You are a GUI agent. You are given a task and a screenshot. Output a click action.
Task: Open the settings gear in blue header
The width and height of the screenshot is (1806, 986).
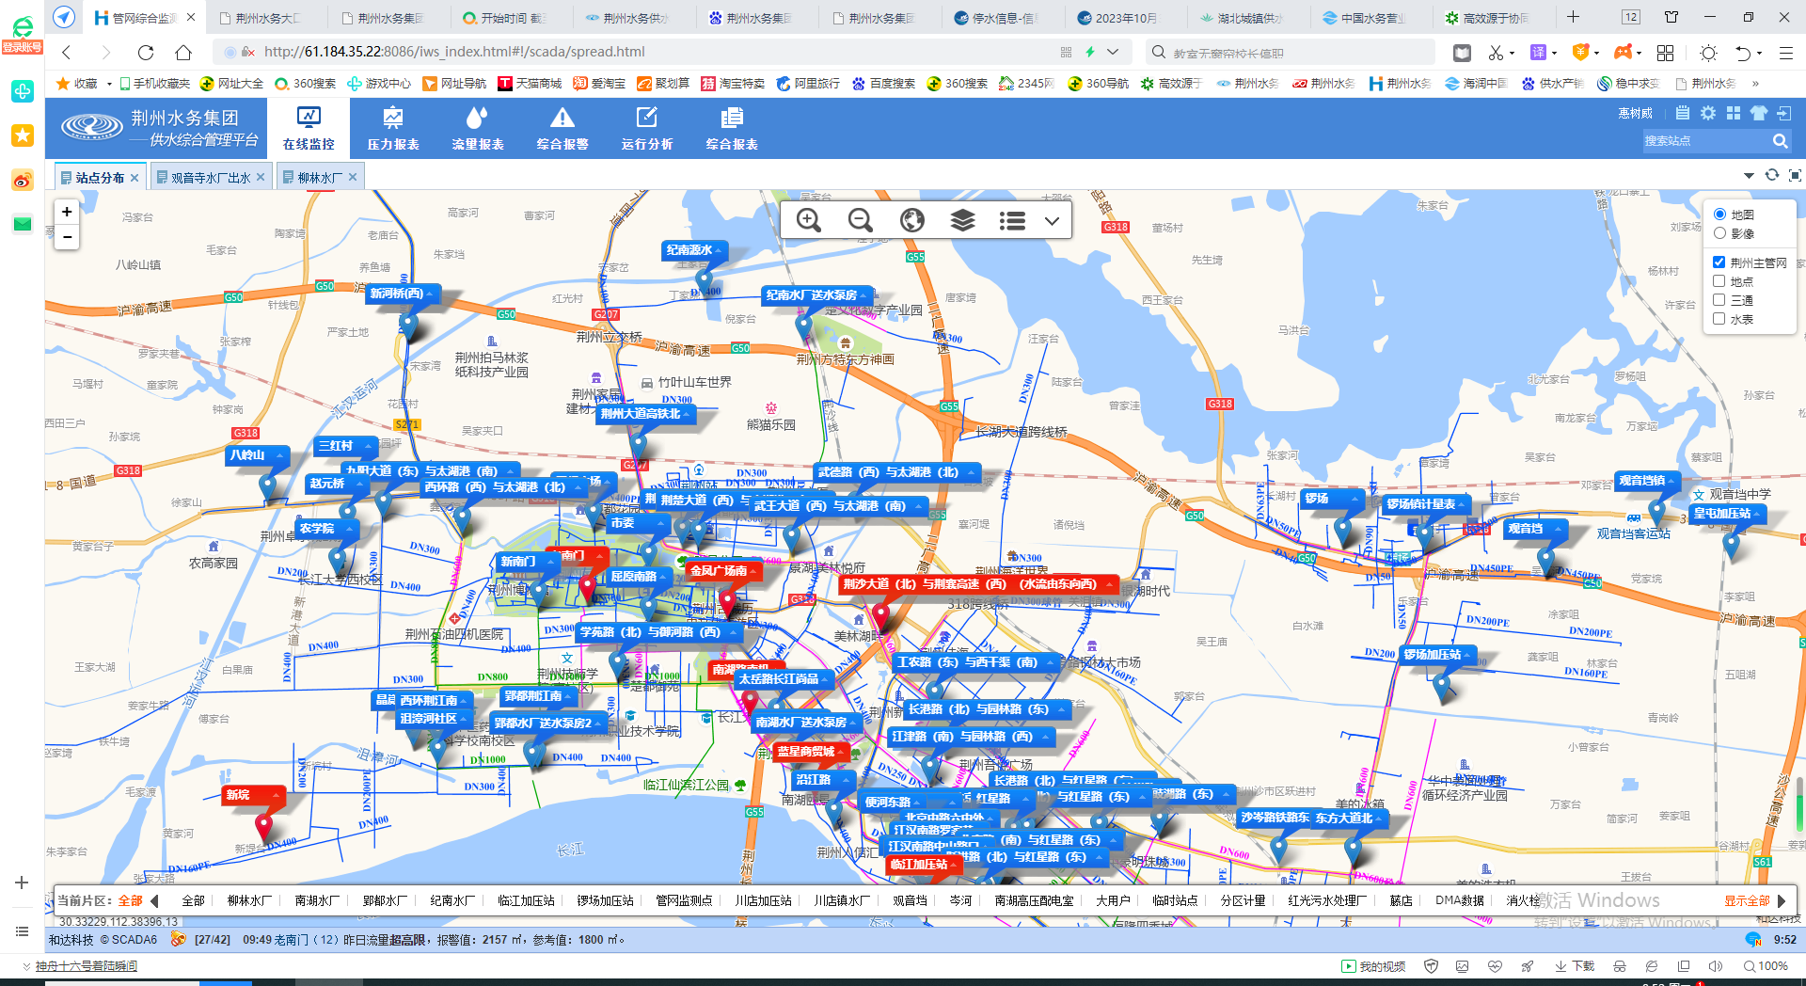click(1708, 113)
